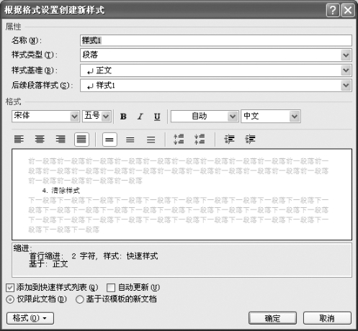
Task: Open font name dropdown showing 宋体
Action: (x=45, y=117)
